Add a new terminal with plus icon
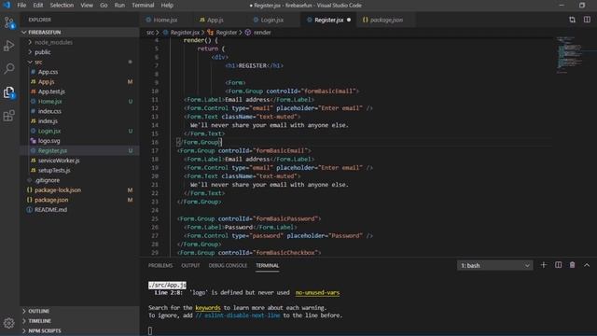The image size is (597, 336). pyautogui.click(x=543, y=265)
